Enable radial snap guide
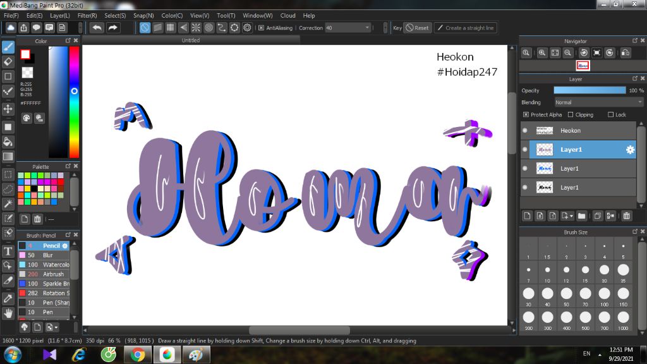This screenshot has width=647, height=364. [x=196, y=28]
